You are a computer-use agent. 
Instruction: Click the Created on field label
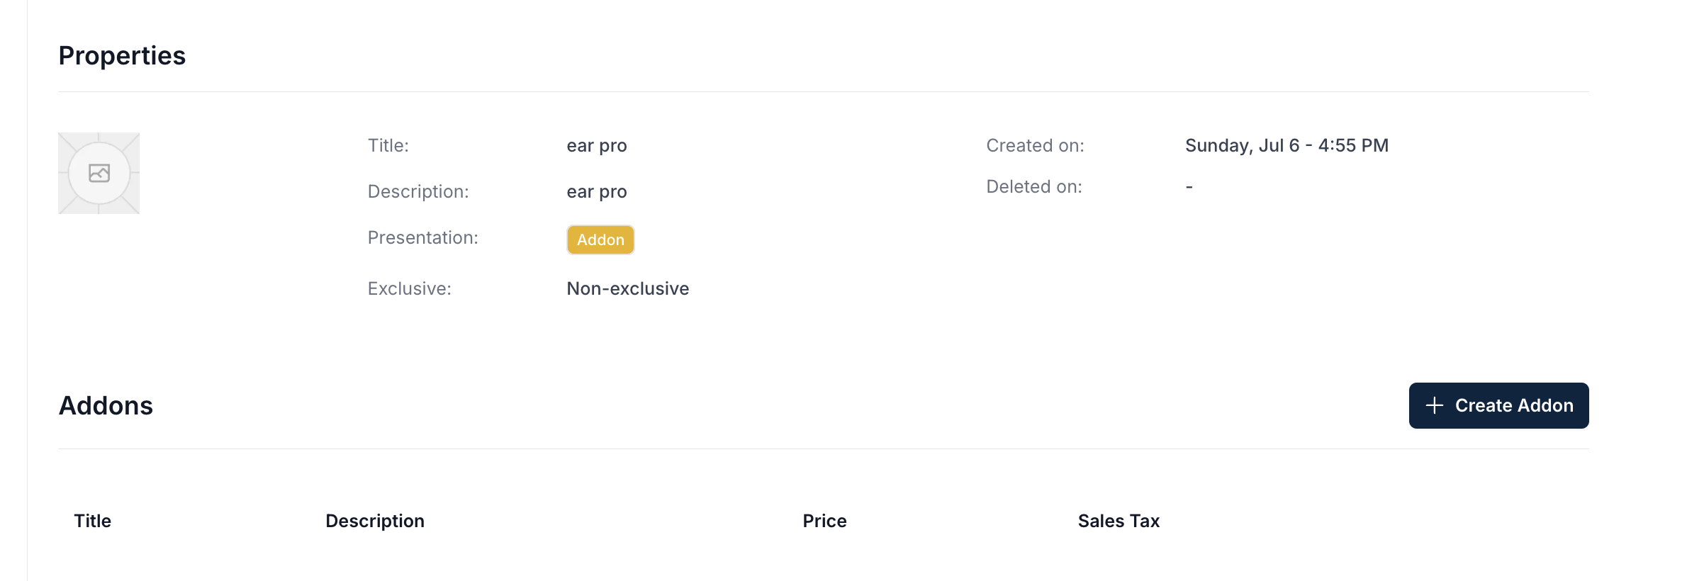pyautogui.click(x=1035, y=145)
